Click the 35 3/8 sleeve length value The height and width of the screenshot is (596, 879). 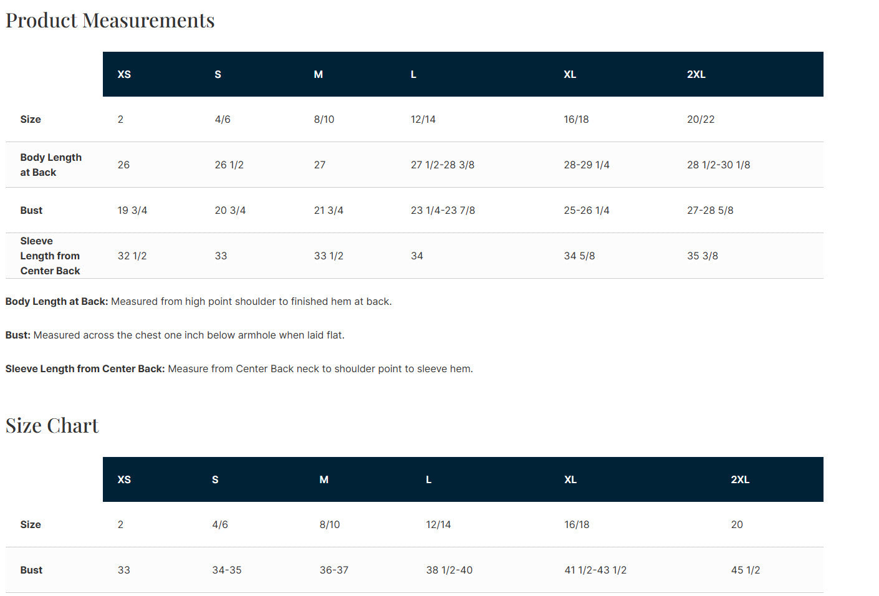[702, 256]
